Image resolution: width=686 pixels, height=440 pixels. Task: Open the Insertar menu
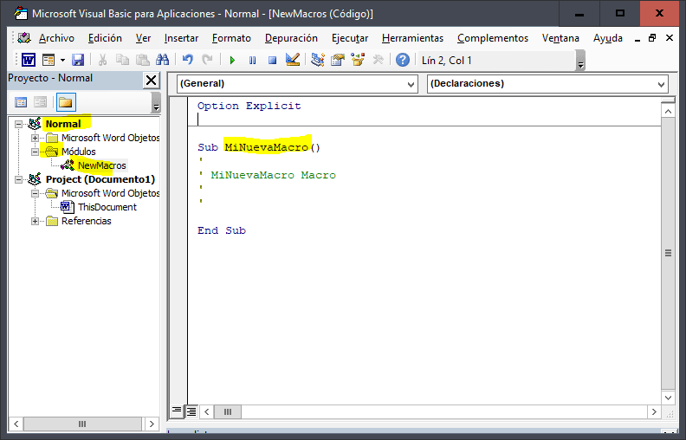[x=181, y=38]
